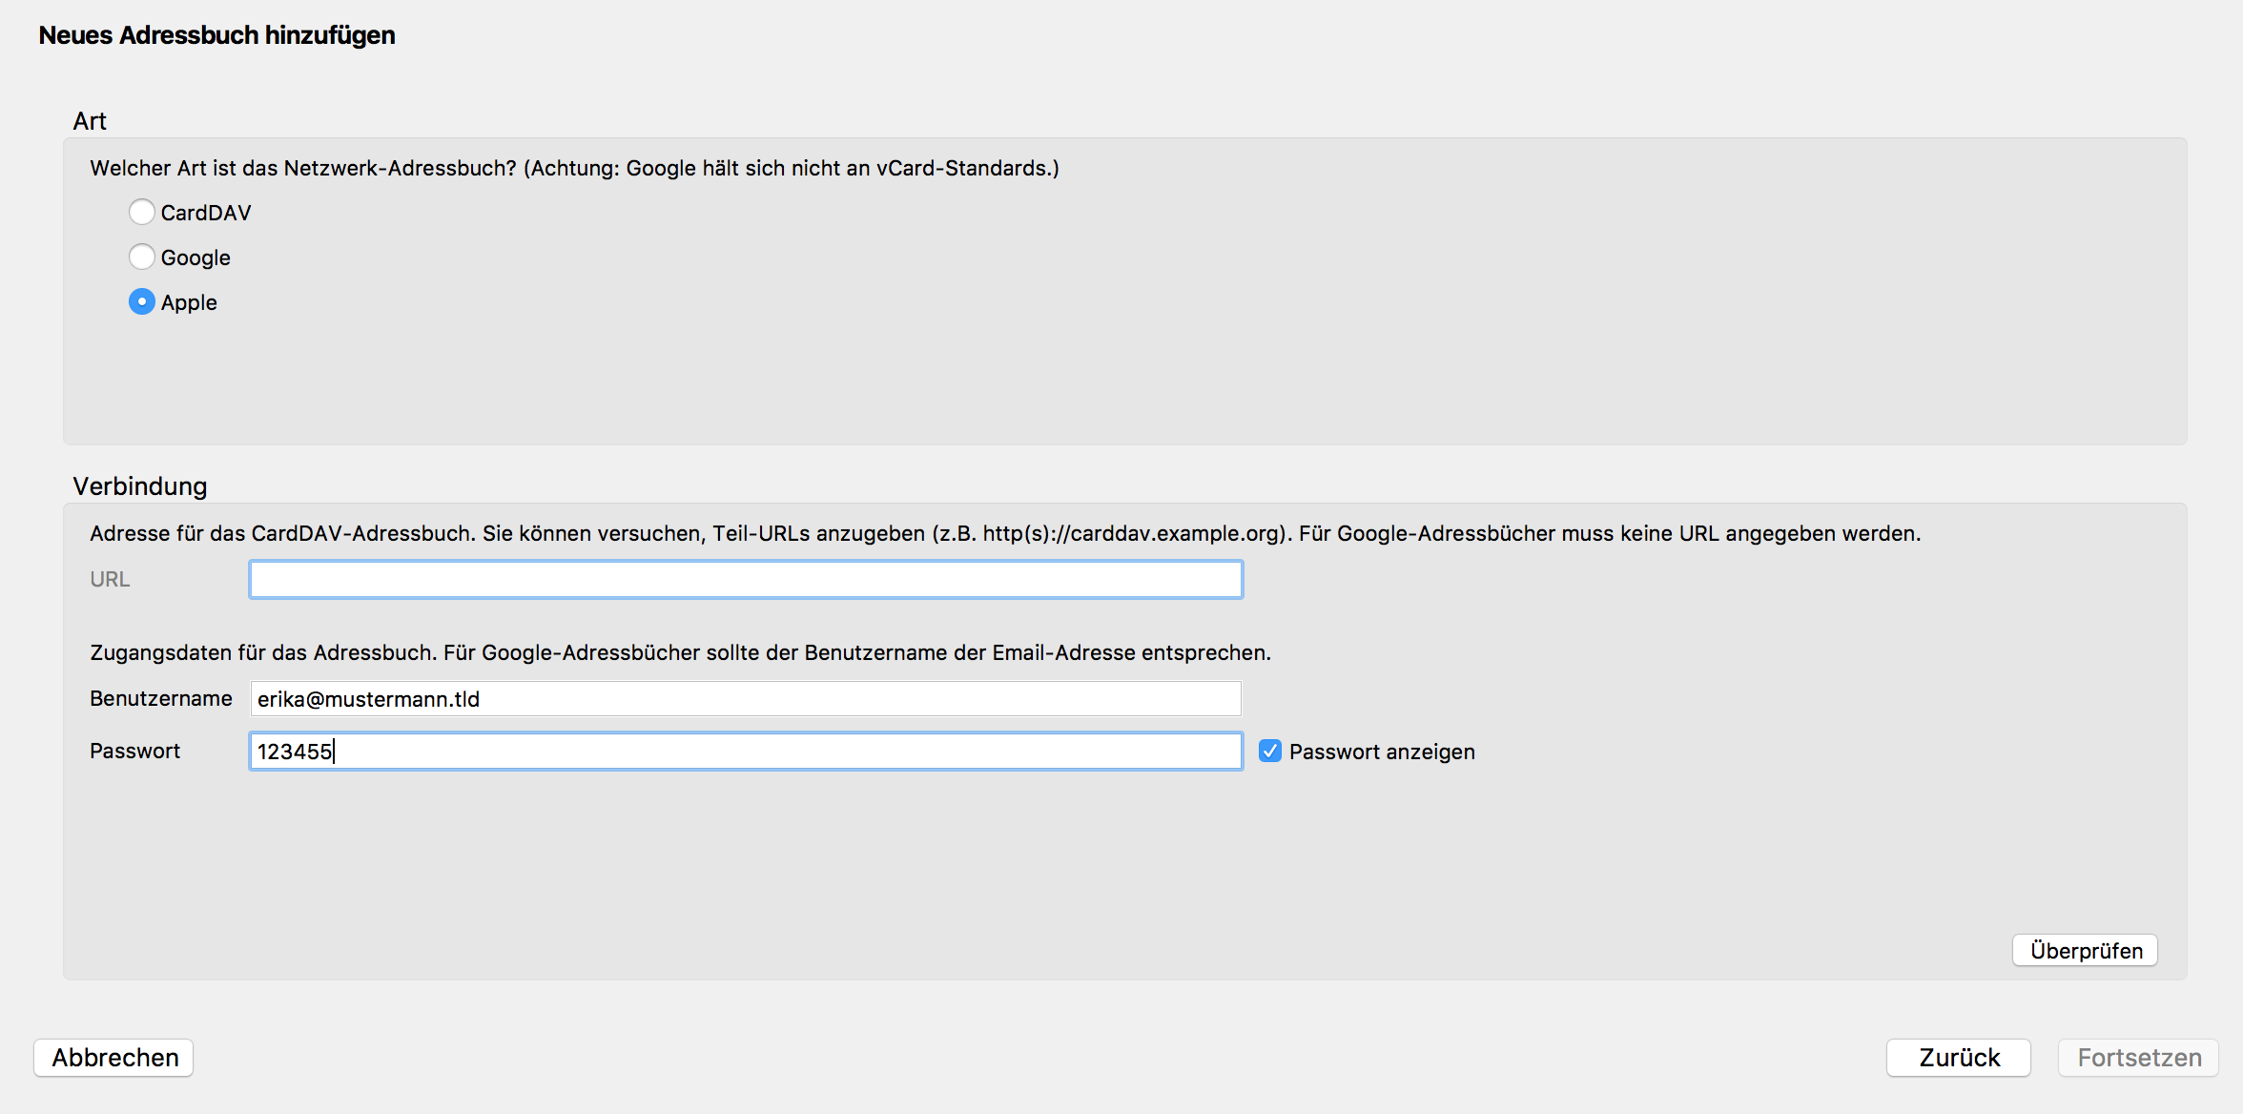
Task: Click the Art section heading
Action: click(x=90, y=121)
